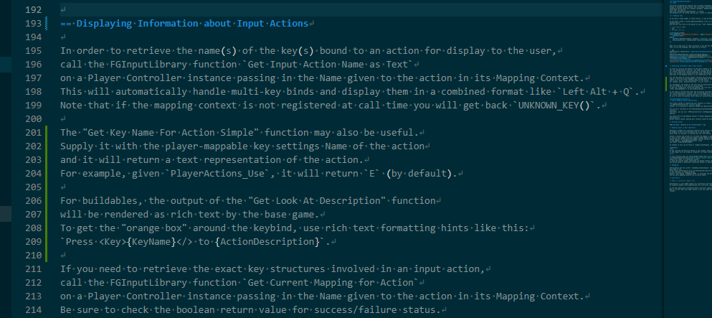This screenshot has width=712, height=318.
Task: Click the empty line 200
Action: (215, 119)
